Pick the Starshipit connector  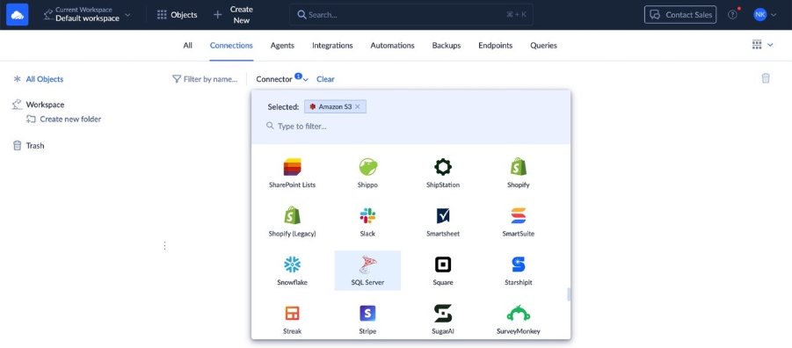click(519, 271)
